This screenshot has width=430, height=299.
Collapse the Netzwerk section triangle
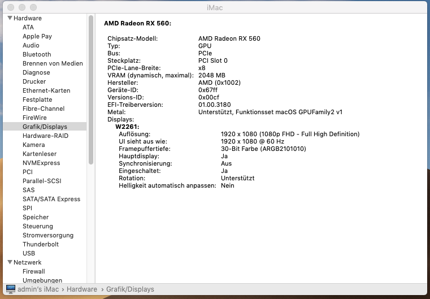(10, 262)
